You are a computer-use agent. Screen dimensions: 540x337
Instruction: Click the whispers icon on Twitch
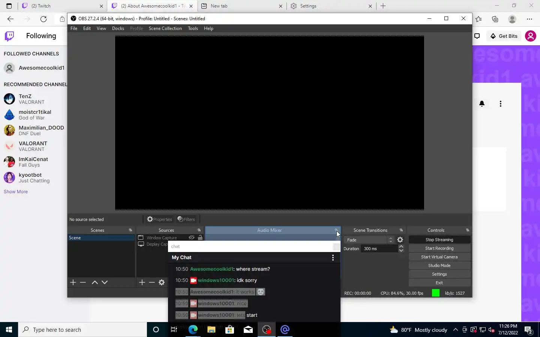477,36
